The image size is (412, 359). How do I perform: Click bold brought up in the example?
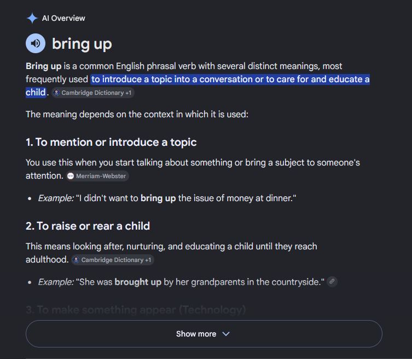138,282
